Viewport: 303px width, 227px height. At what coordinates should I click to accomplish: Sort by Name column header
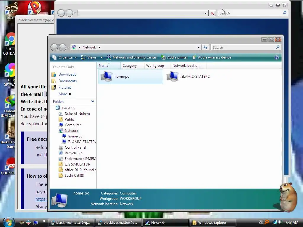point(109,66)
